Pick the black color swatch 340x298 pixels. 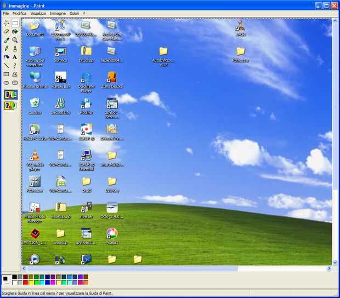click(14, 277)
